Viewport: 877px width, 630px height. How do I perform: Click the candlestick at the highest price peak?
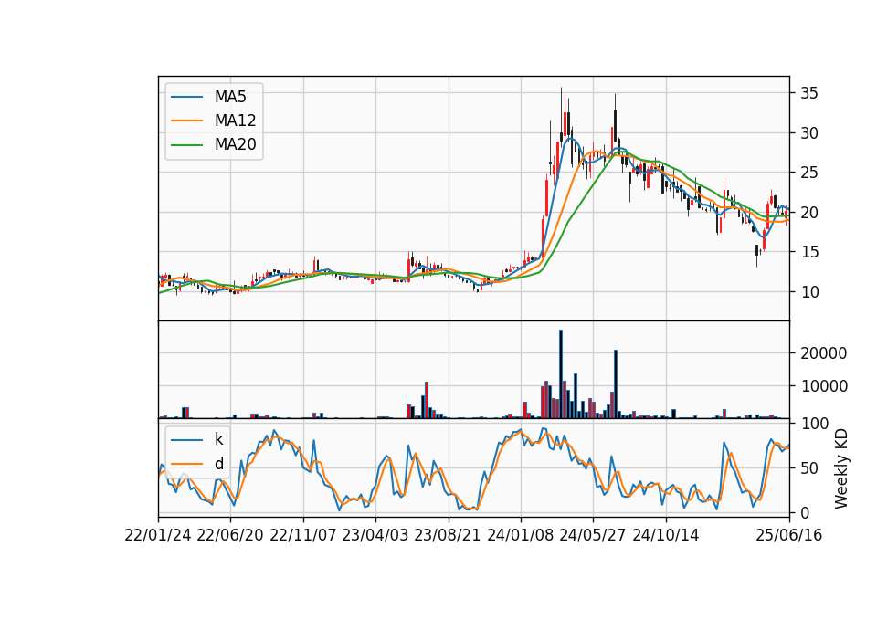pos(561,119)
